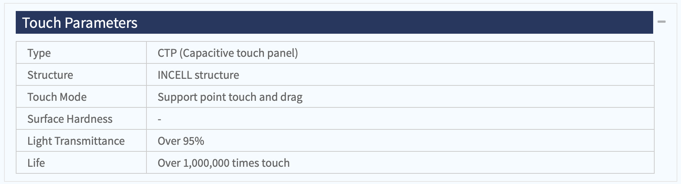681x184 pixels.
Task: Select the Life row label
Action: pyautogui.click(x=36, y=163)
